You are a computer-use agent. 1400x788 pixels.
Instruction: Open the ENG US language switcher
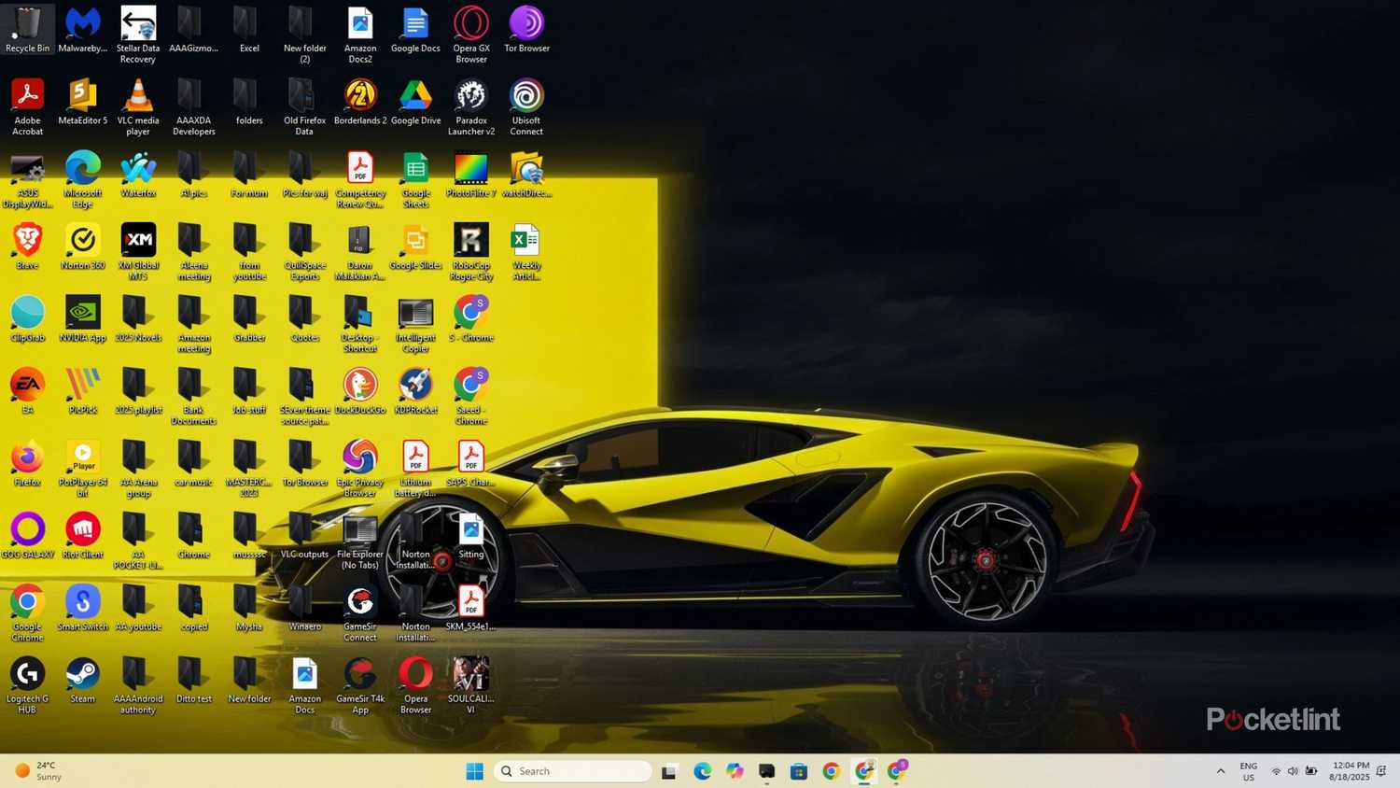point(1249,771)
